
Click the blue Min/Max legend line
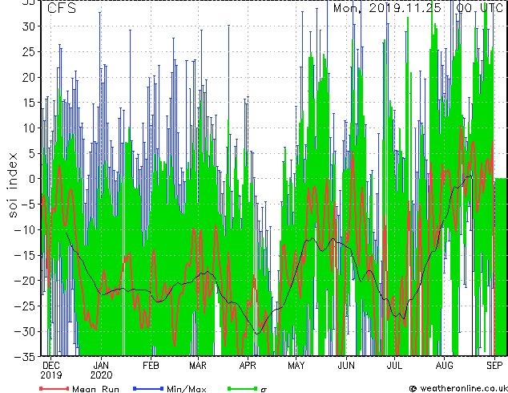(148, 388)
